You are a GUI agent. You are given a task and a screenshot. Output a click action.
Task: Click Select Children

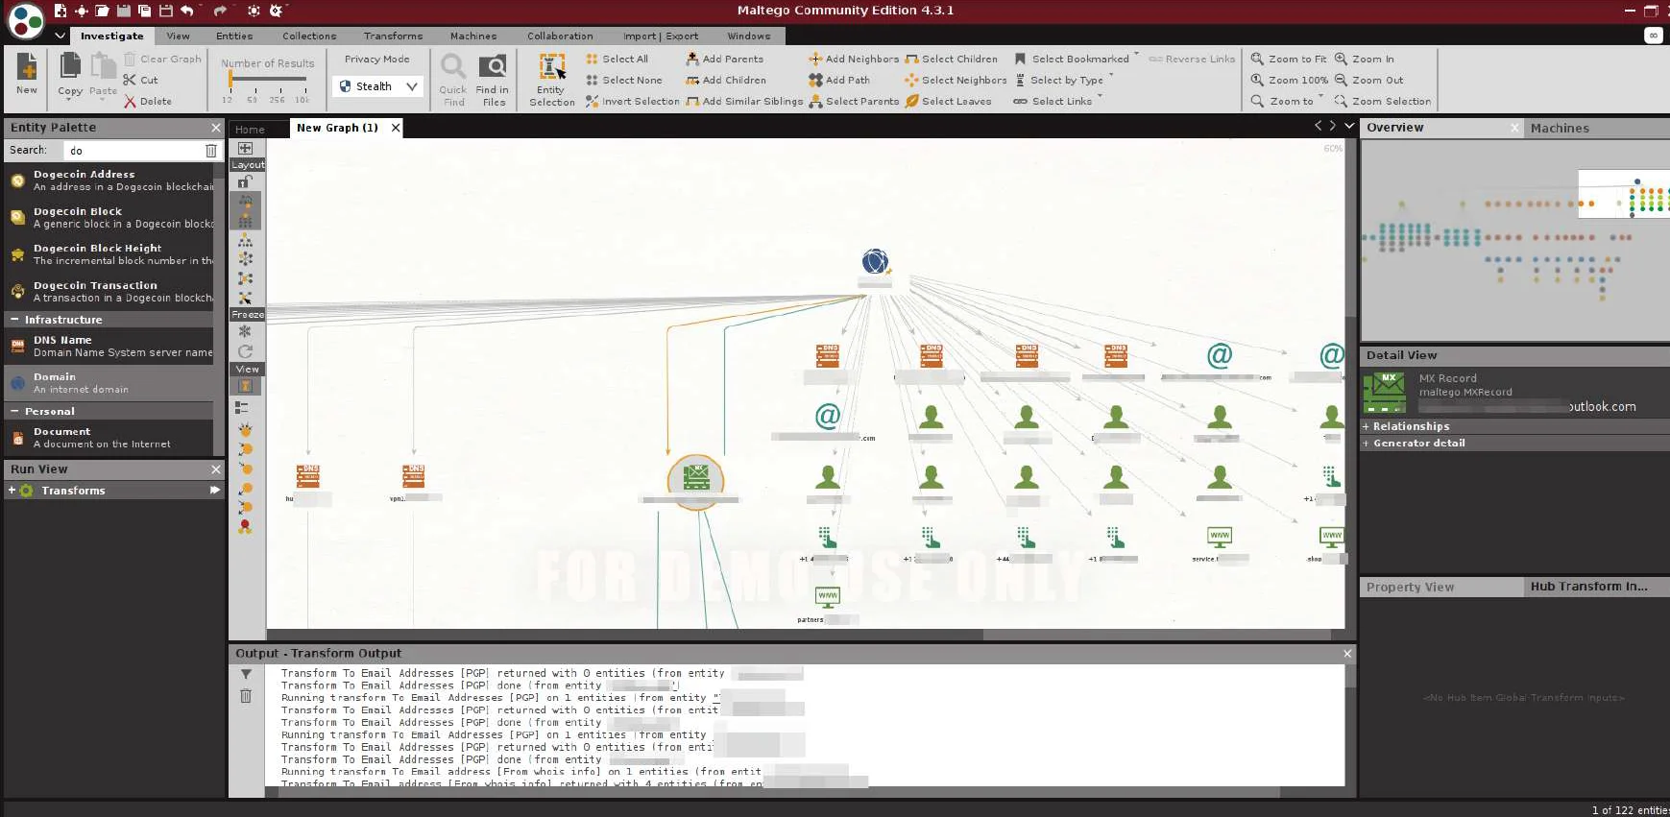(x=951, y=59)
